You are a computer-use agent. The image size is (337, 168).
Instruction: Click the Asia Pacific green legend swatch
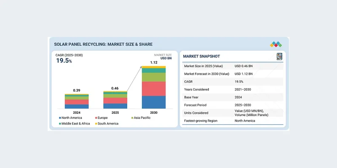pos(132,118)
